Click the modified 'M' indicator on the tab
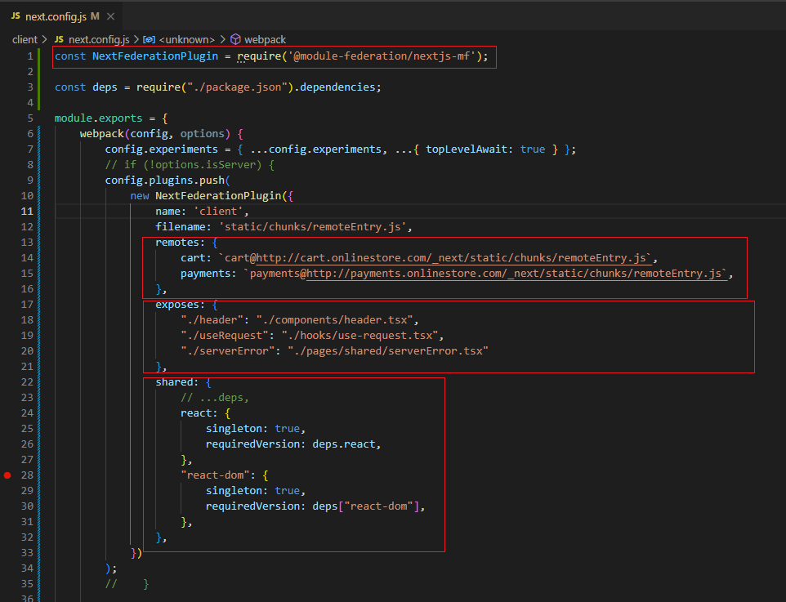The height and width of the screenshot is (602, 786). 95,16
